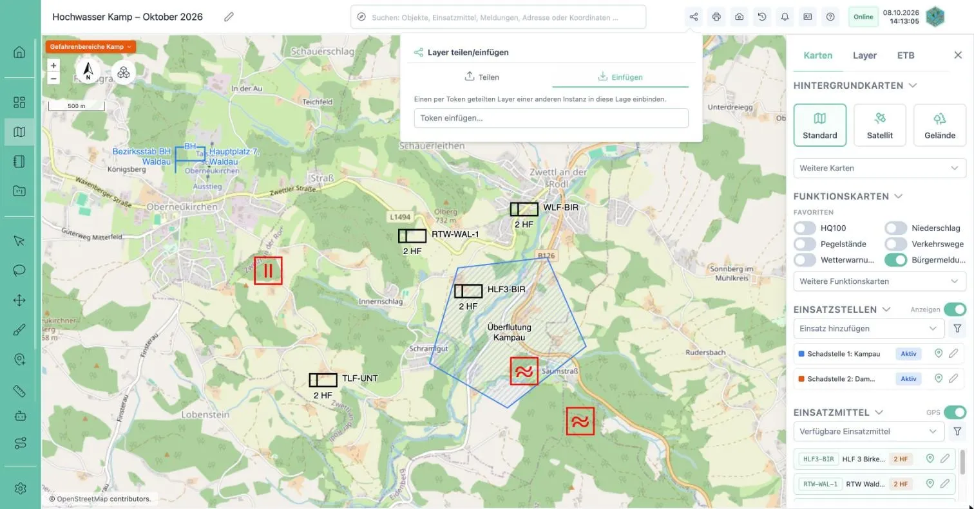Zoom in on the map with plus button
This screenshot has height=509, width=974.
click(53, 65)
